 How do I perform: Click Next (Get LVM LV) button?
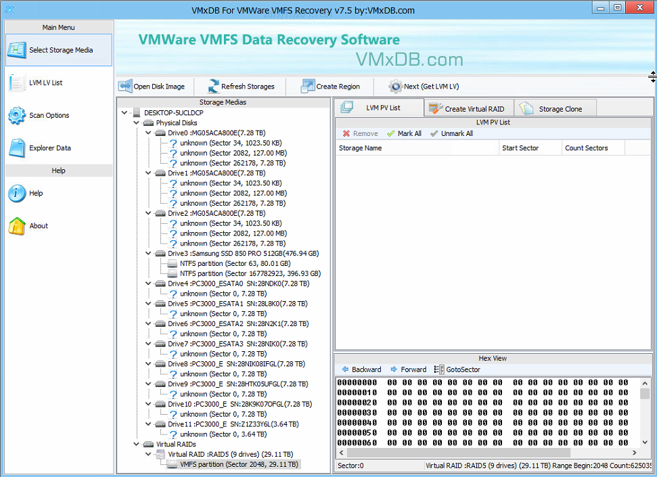[423, 87]
